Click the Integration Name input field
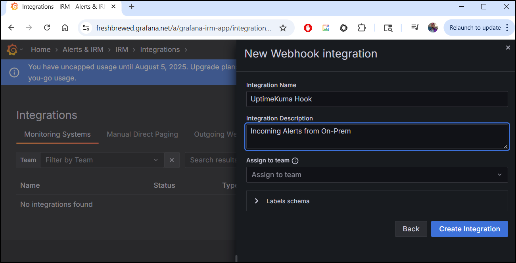The image size is (516, 263). (x=377, y=99)
